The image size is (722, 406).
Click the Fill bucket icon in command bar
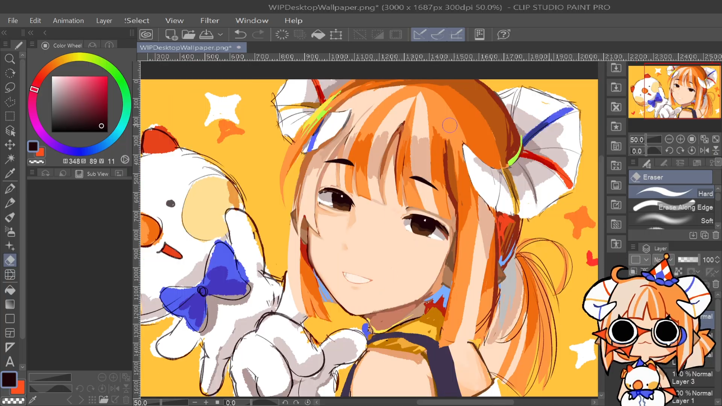pos(318,35)
